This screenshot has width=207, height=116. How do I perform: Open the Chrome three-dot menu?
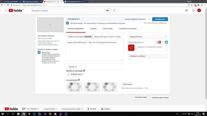(205, 5)
